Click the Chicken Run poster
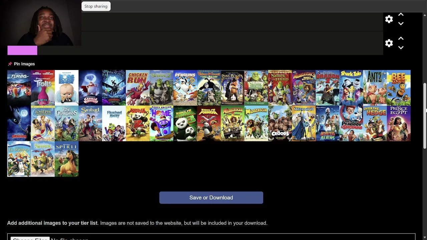427x240 pixels. click(137, 88)
